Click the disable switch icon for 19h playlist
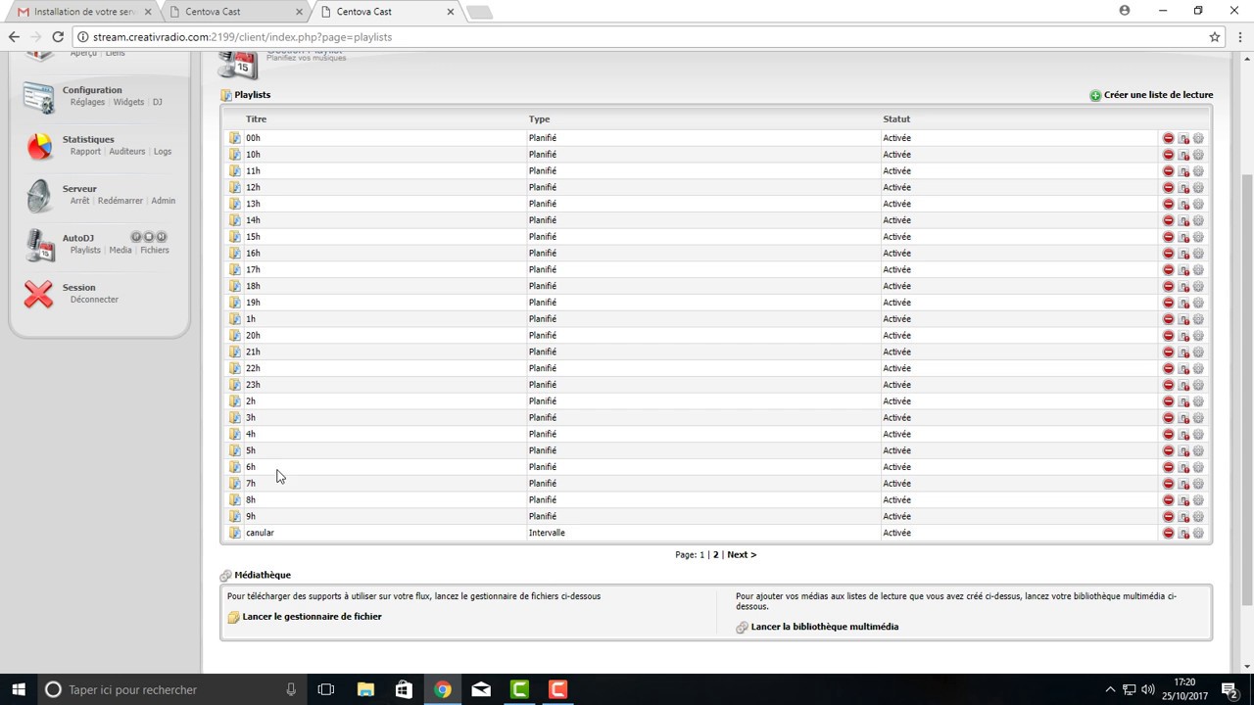Screen dimensions: 1254x705 1183,303
